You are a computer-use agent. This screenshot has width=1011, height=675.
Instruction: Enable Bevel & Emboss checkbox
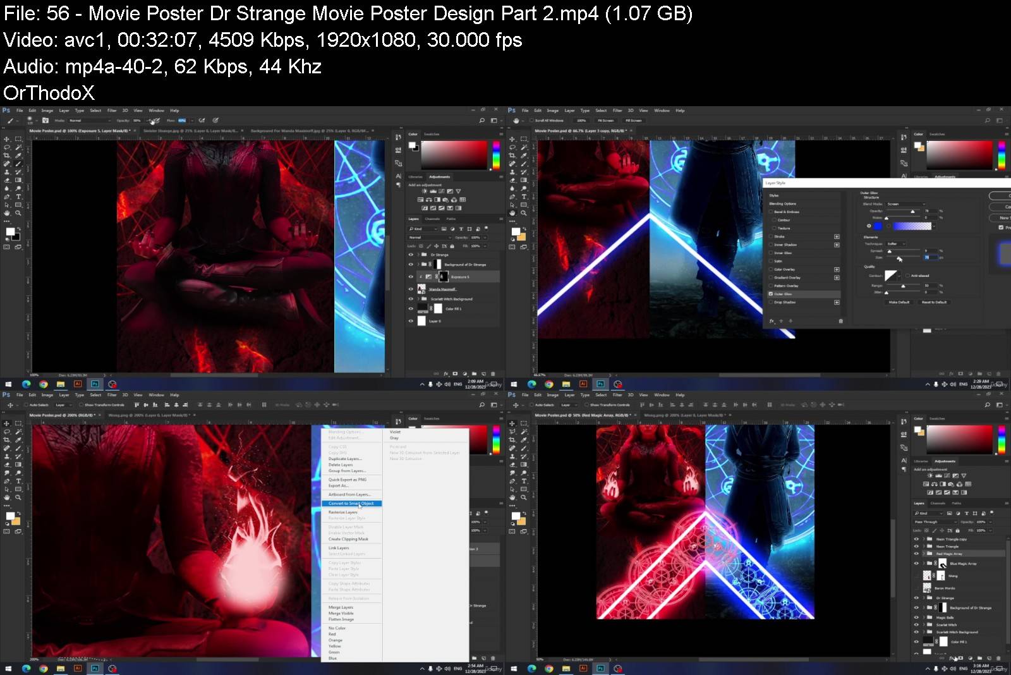pos(771,212)
